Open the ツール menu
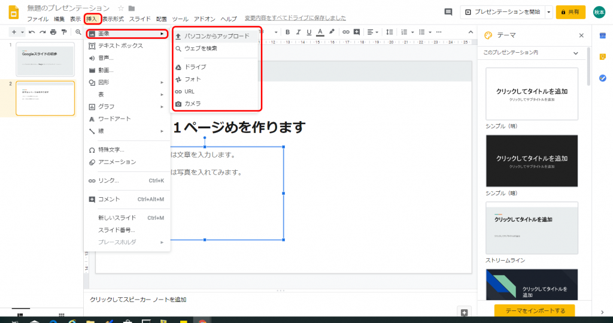The width and height of the screenshot is (613, 323). coord(180,19)
